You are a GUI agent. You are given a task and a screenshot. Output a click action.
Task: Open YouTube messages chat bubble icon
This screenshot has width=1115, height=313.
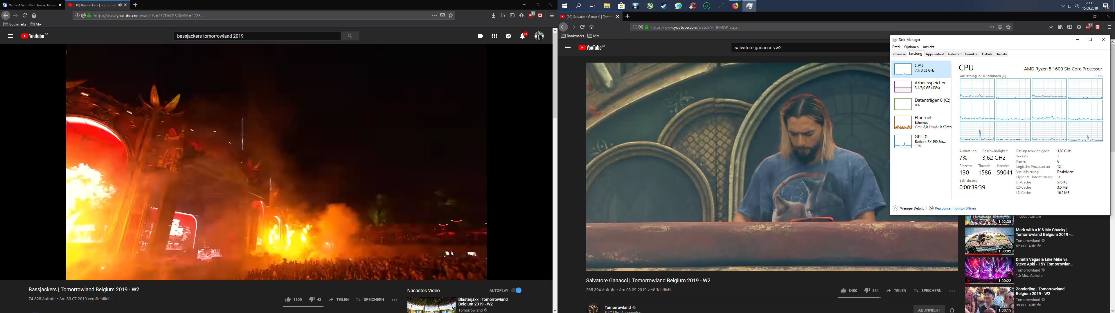pyautogui.click(x=509, y=36)
